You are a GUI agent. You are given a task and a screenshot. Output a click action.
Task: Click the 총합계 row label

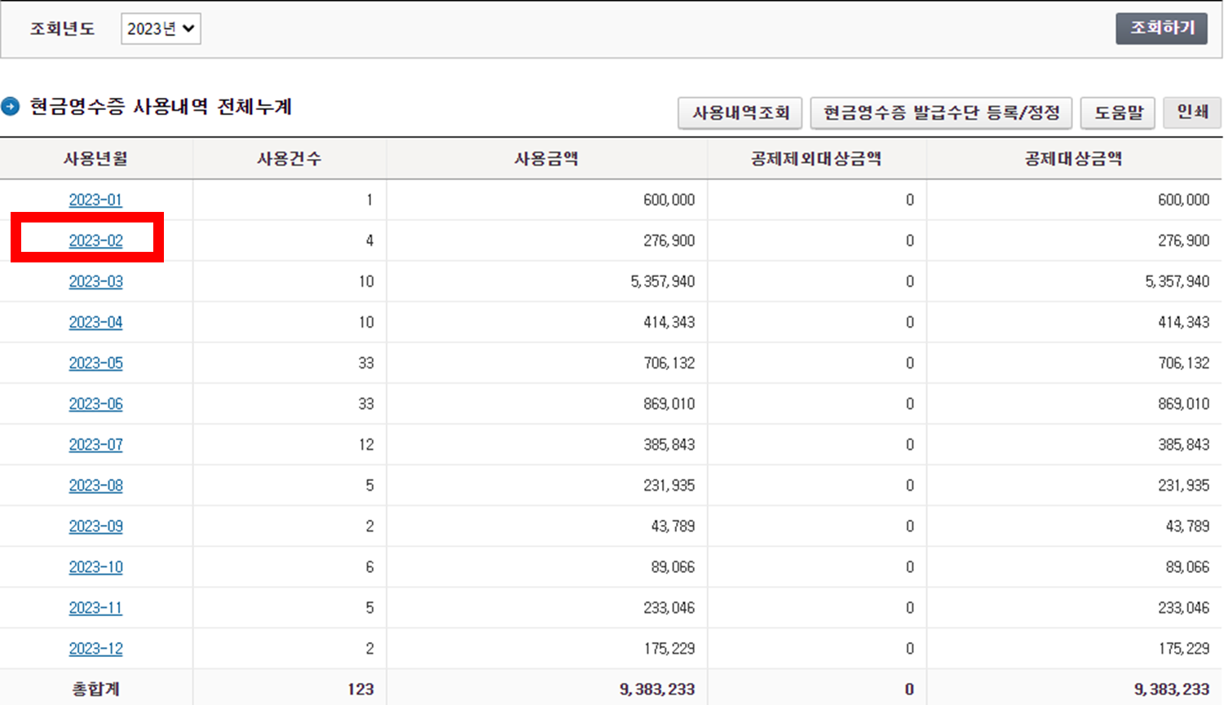tap(95, 690)
